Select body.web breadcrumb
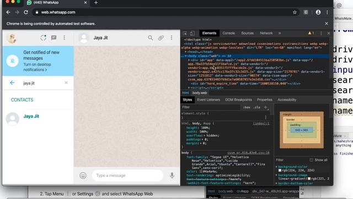The height and width of the screenshot is (199, 353). [x=200, y=93]
